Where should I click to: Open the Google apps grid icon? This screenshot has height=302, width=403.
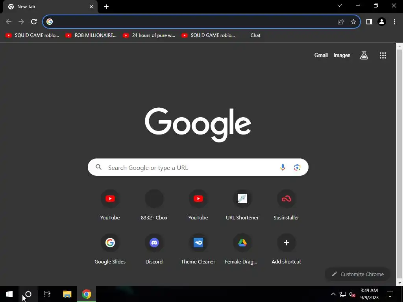(383, 55)
